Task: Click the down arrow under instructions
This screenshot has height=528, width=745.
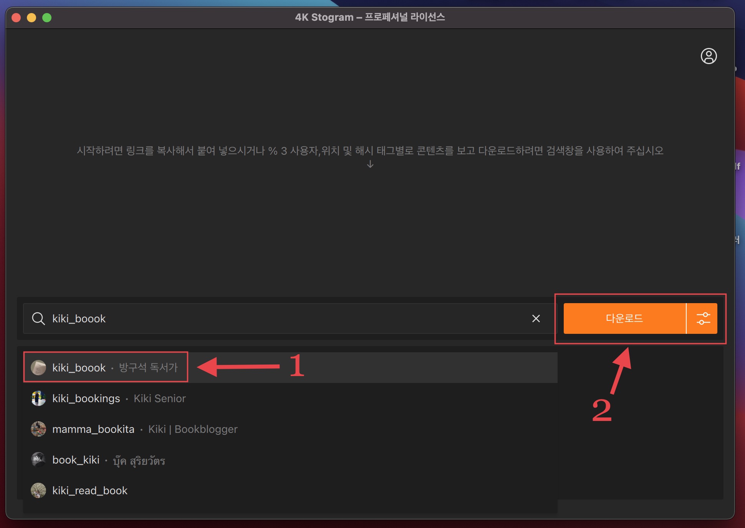Action: pyautogui.click(x=370, y=164)
